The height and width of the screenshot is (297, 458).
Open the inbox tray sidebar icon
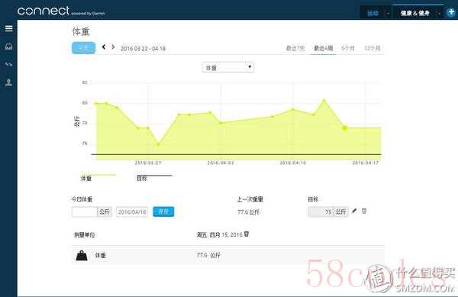8,47
